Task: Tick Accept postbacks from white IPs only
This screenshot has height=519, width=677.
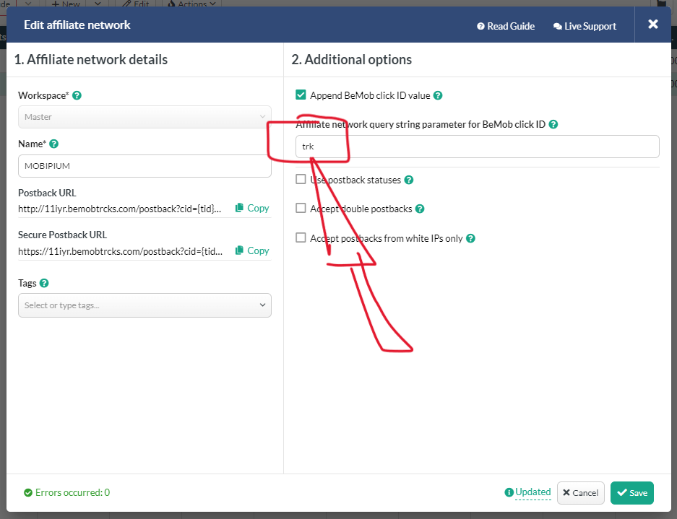Action: (x=301, y=237)
